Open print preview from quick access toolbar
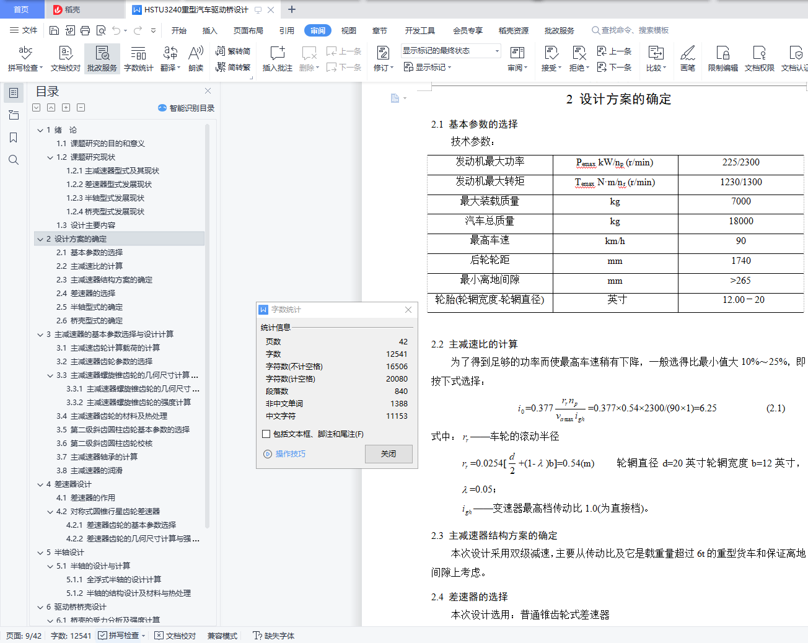Image resolution: width=808 pixels, height=643 pixels. [100, 30]
